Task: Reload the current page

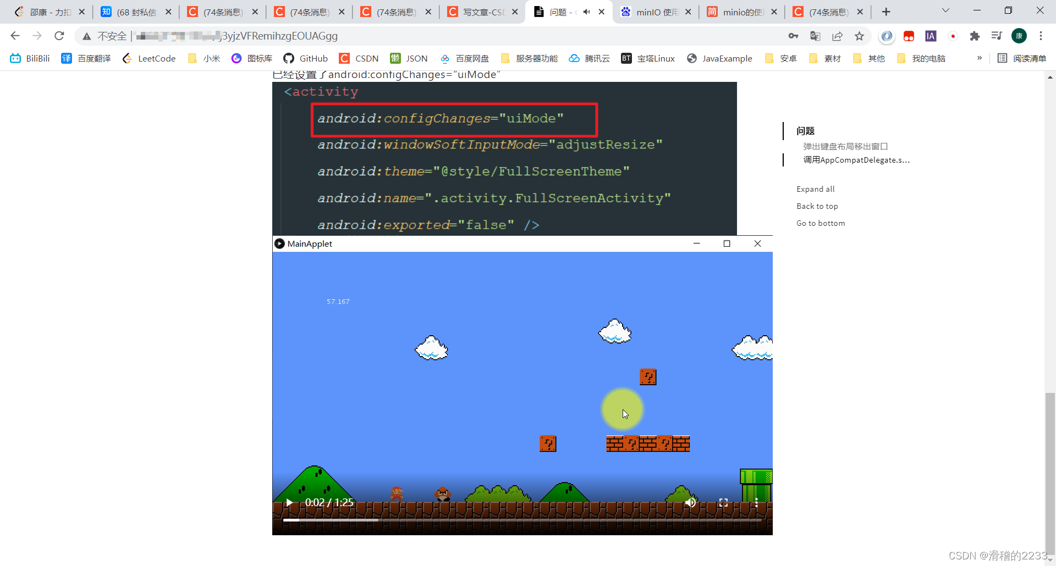Action: [x=59, y=36]
